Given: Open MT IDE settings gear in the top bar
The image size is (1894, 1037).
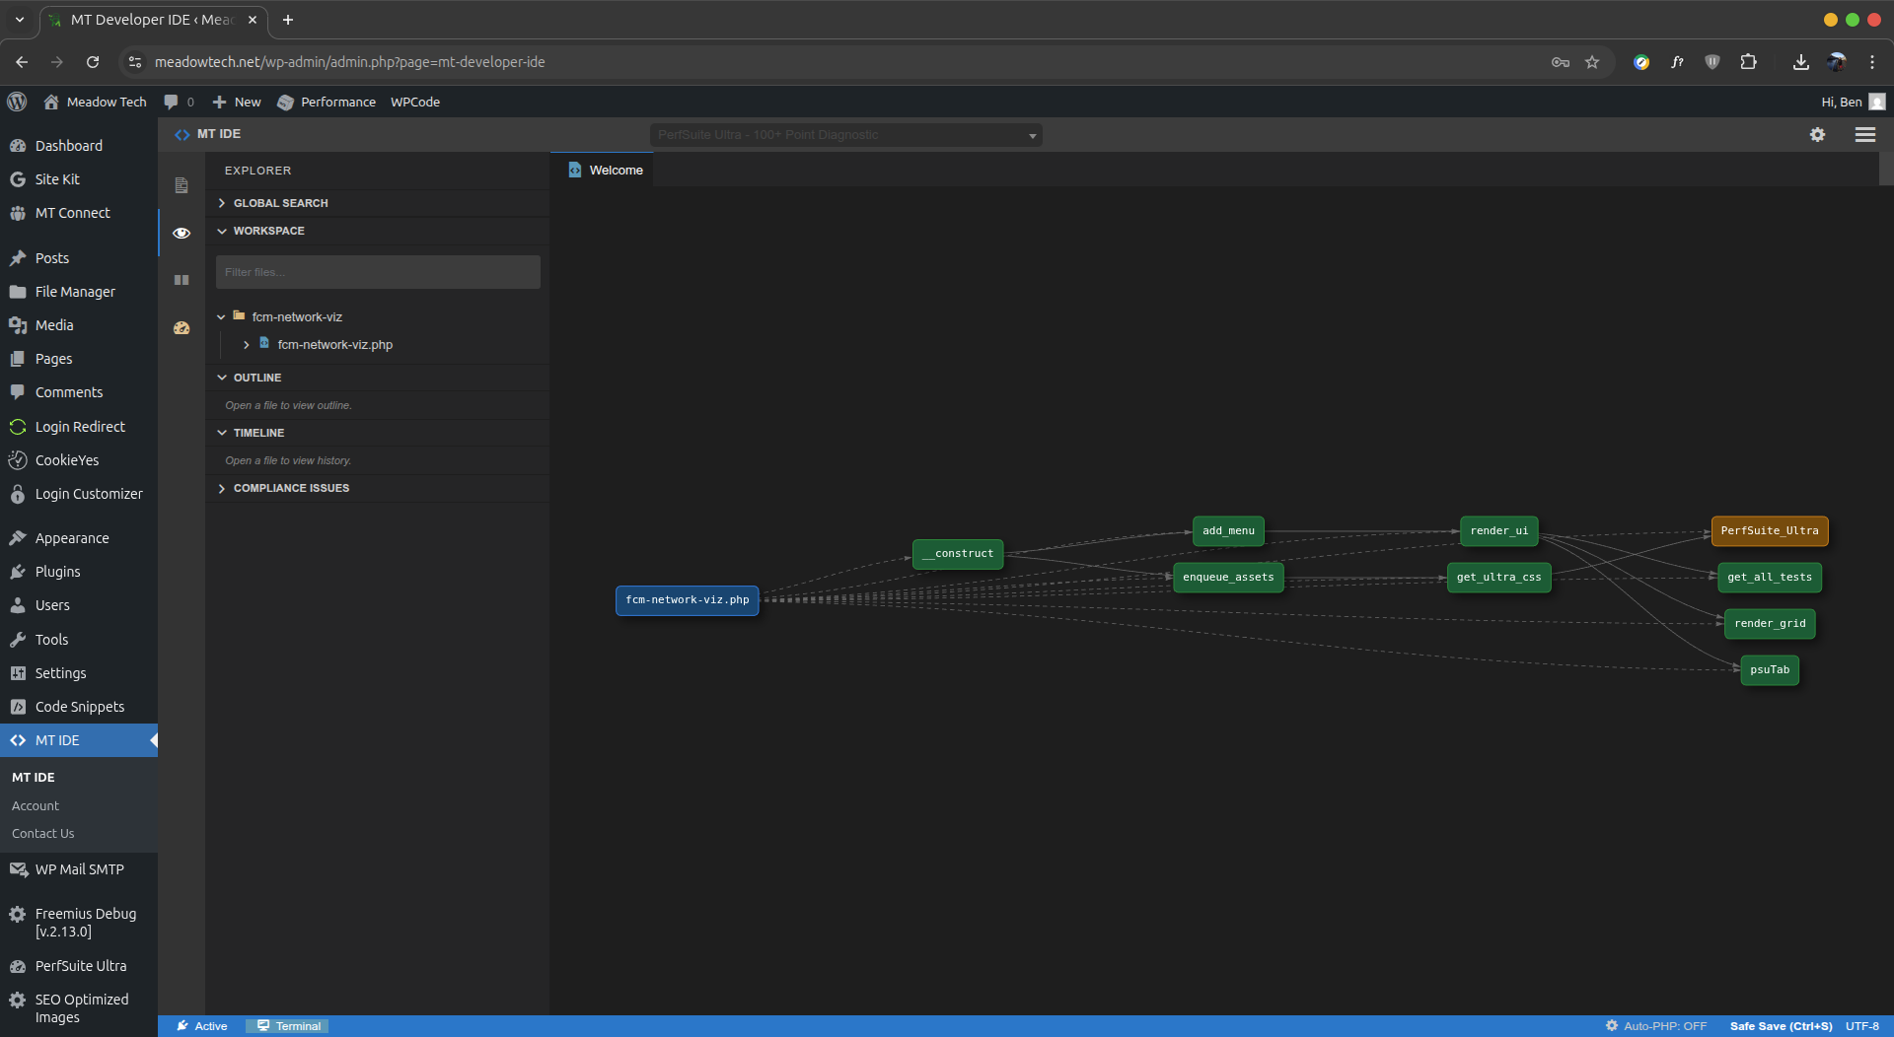Looking at the screenshot, I should [1817, 135].
